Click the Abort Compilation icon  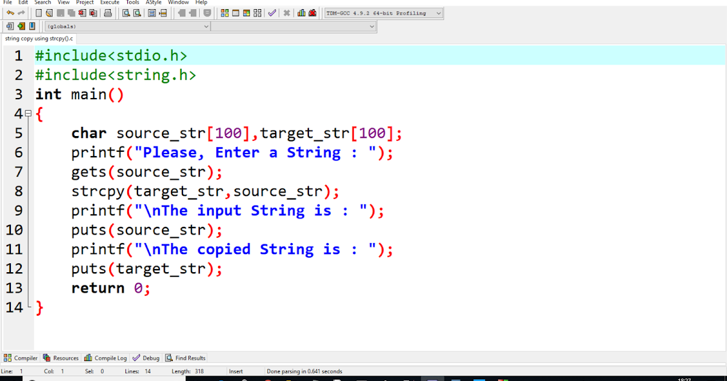[x=287, y=13]
